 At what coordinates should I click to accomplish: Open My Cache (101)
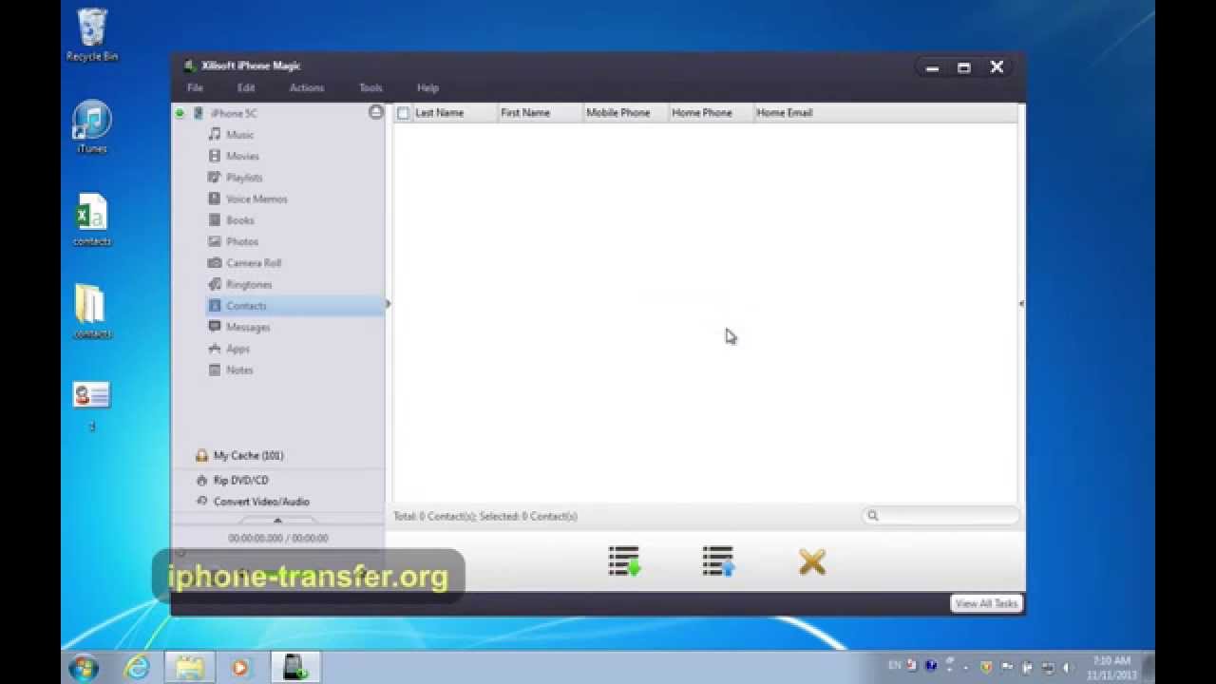click(248, 455)
